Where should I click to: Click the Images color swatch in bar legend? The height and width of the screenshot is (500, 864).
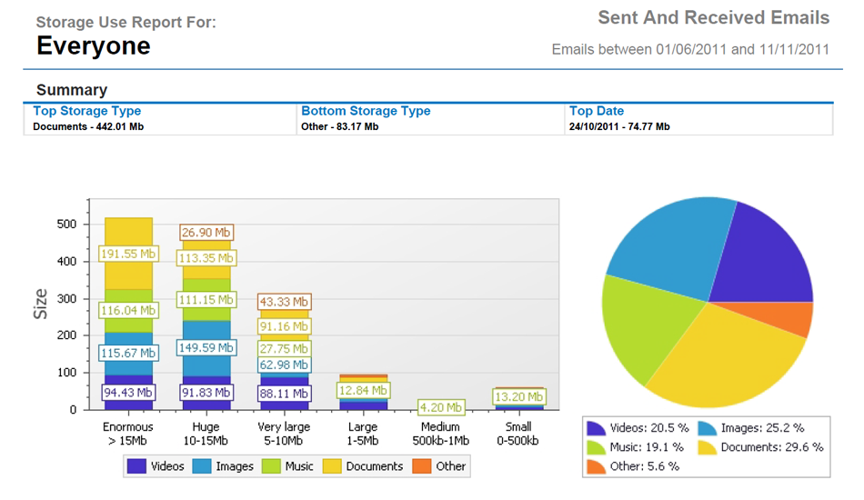coord(203,466)
